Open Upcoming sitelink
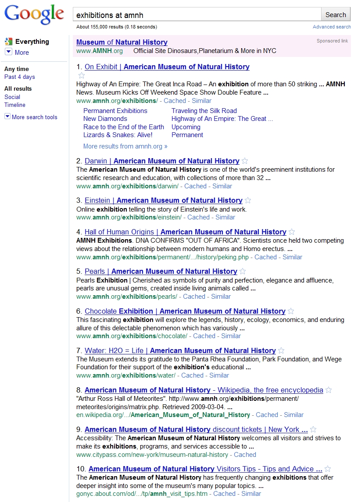 point(186,127)
